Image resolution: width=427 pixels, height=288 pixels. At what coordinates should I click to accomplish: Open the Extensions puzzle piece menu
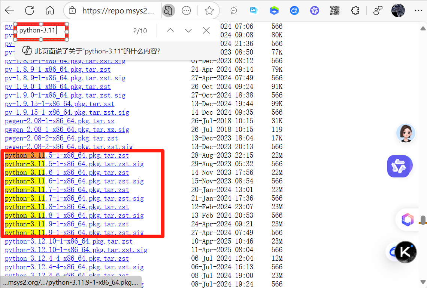355,10
